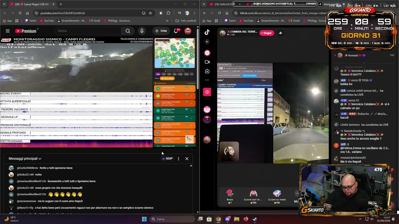The image size is (399, 224).
Task: Reload the YouTube page
Action: tap(20, 13)
